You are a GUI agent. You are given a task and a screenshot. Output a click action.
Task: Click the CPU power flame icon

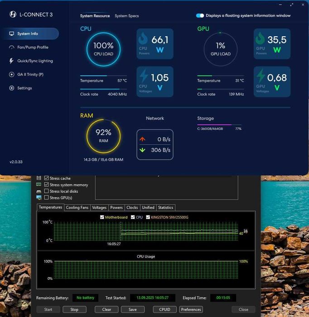[143, 39]
